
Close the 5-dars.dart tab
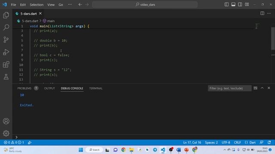click(40, 13)
